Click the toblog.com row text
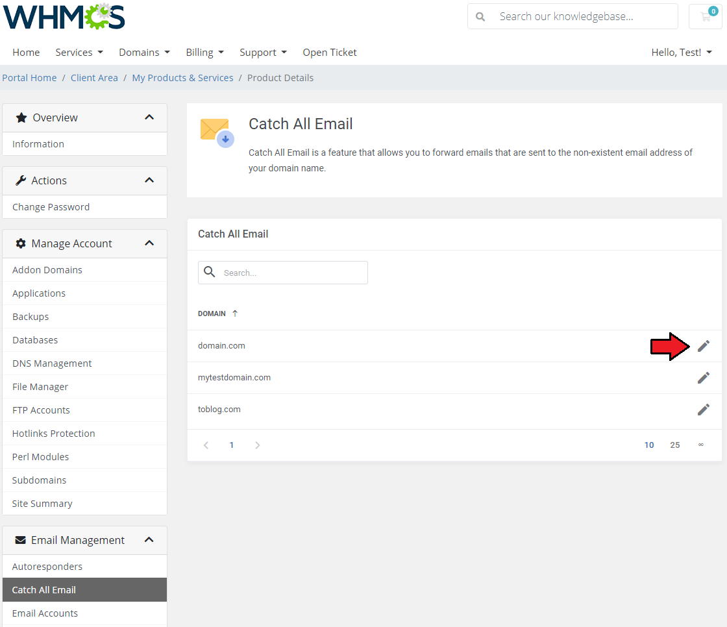Viewport: 727px width, 627px height. (x=219, y=410)
